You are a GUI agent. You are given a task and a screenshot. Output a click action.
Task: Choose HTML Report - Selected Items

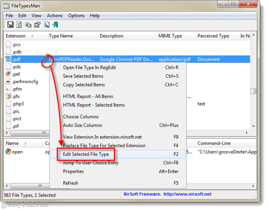point(118,105)
